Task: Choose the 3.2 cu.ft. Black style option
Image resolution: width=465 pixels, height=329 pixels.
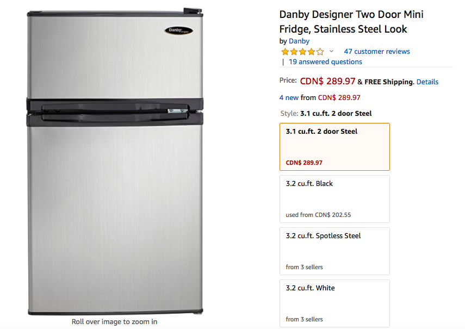Action: (x=334, y=198)
